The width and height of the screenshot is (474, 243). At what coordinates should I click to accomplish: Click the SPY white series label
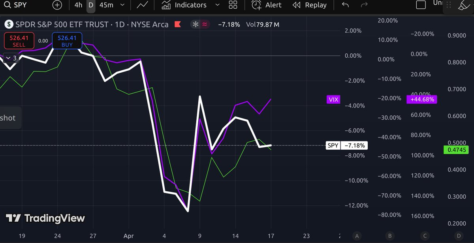(x=333, y=145)
